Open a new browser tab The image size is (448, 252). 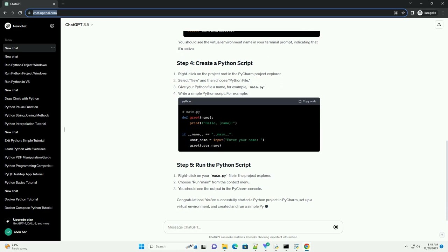point(63,4)
